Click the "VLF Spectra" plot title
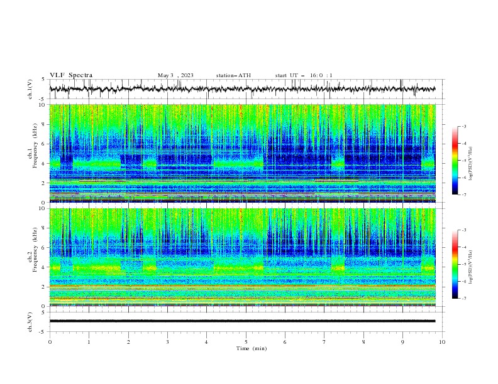The image size is (498, 384). coord(71,75)
